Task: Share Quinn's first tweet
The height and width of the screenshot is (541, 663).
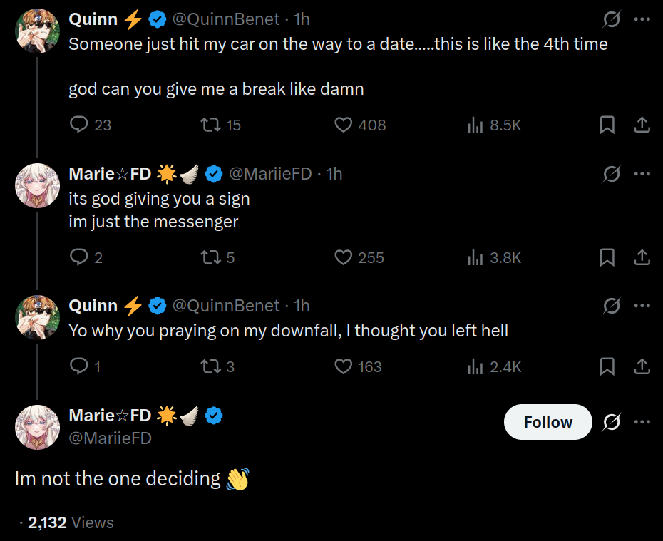Action: [642, 125]
